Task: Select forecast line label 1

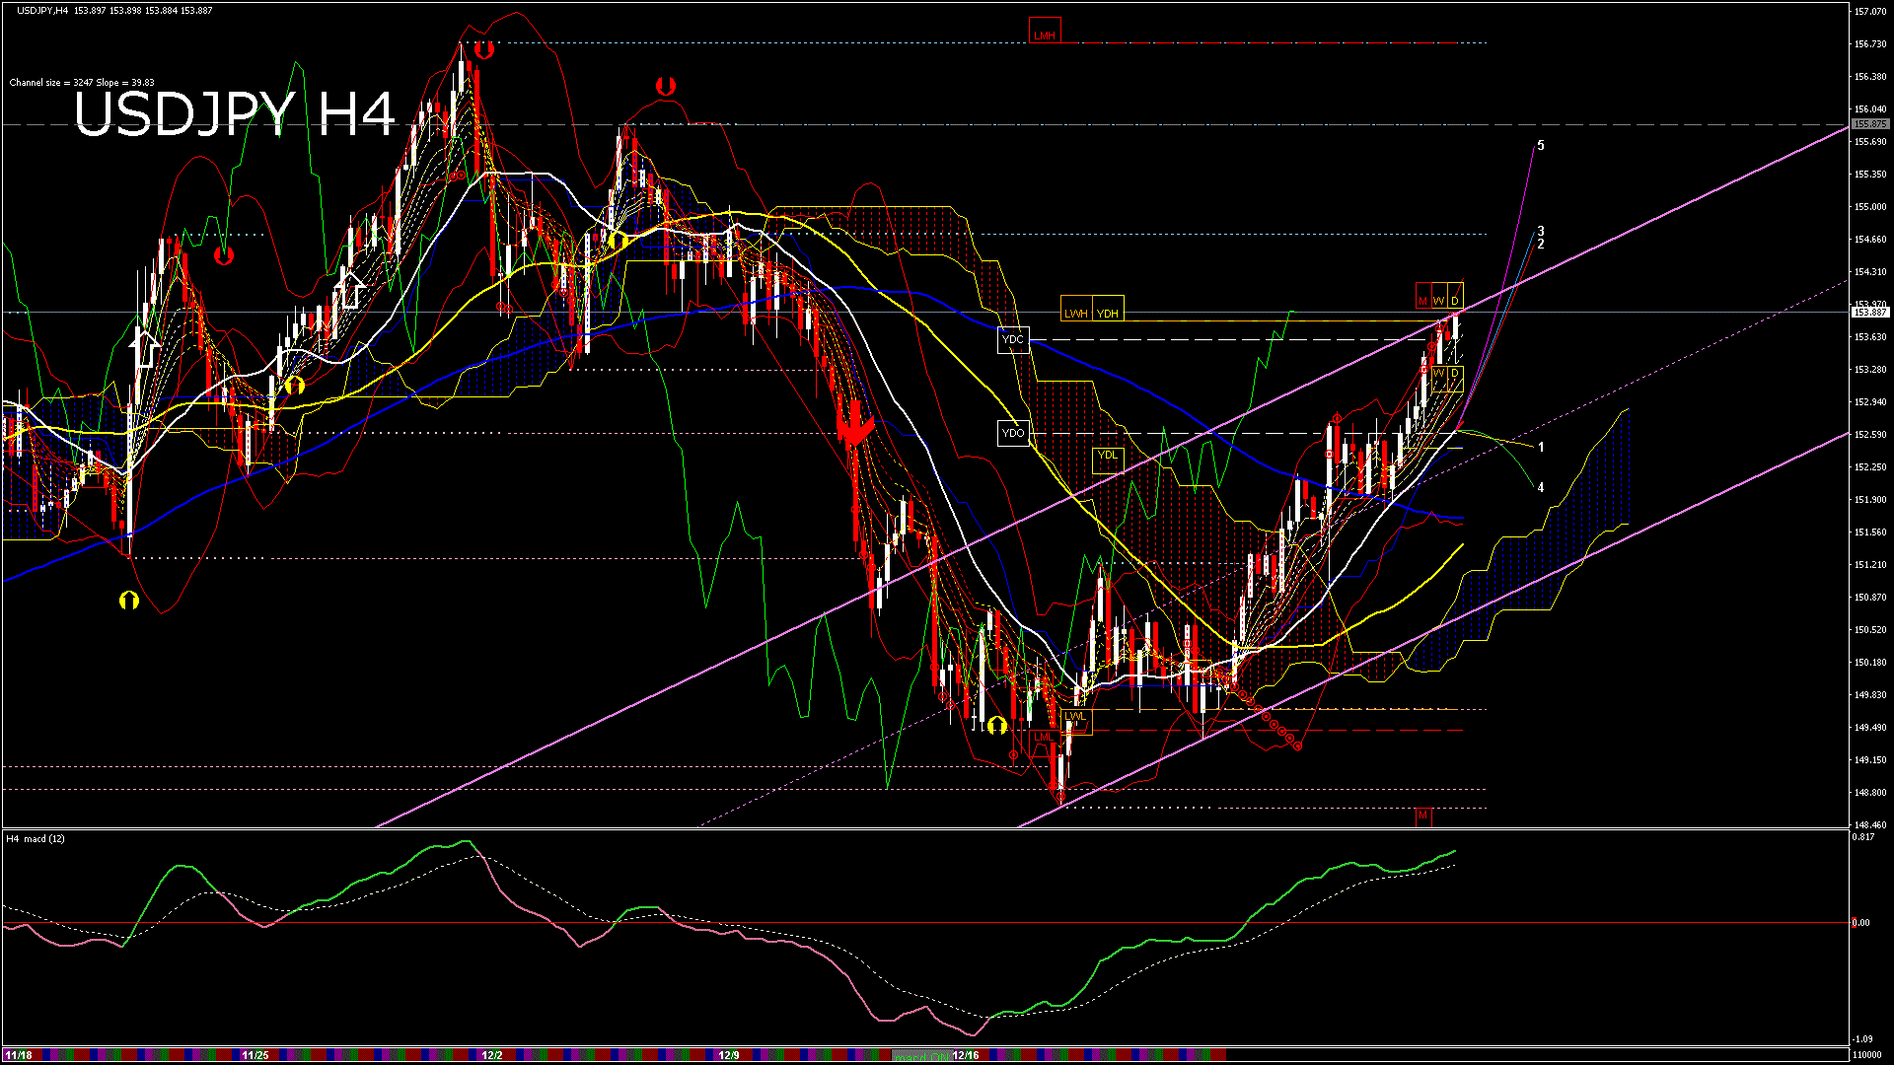Action: click(x=1541, y=448)
